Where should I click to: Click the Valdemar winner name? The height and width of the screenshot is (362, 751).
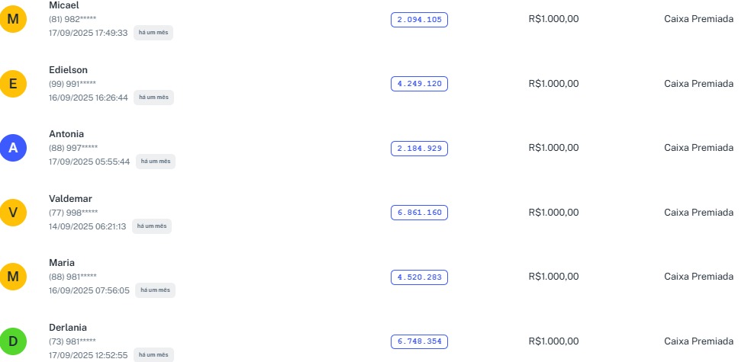coord(70,199)
